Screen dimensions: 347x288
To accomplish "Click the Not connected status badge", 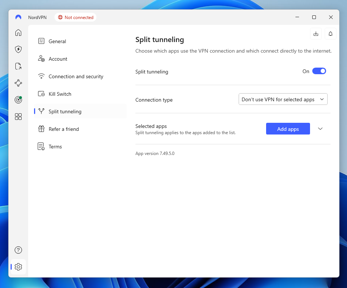I will click(x=75, y=17).
